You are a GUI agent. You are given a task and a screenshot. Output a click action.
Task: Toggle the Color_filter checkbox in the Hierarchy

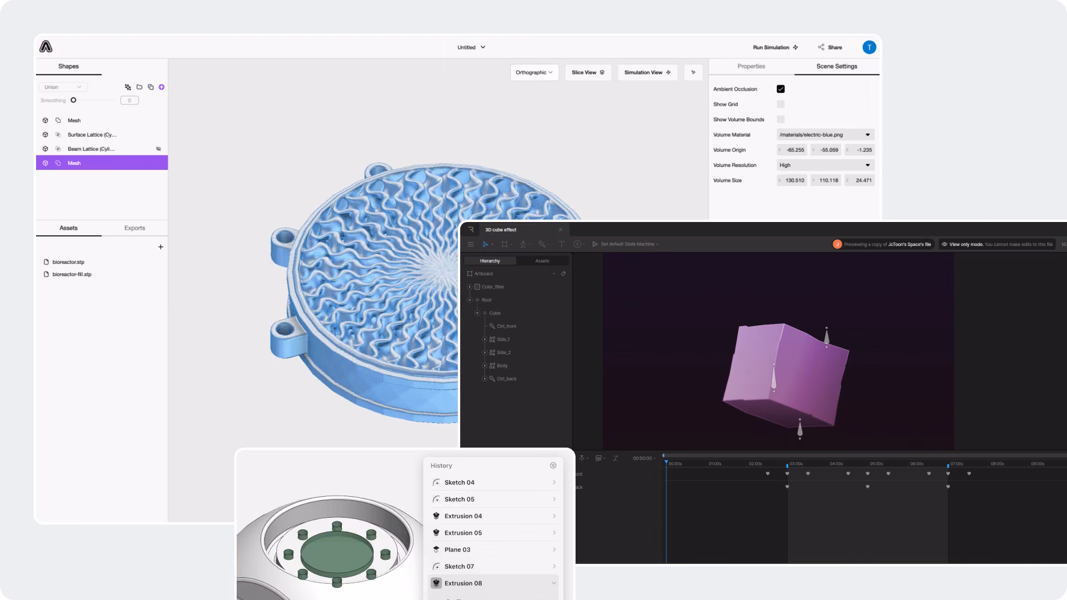[477, 287]
